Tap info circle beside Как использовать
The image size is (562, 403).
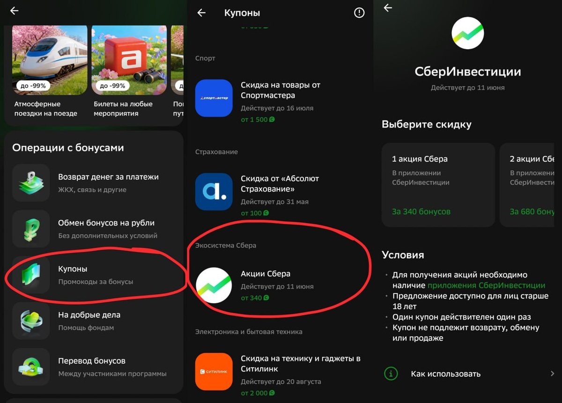click(391, 373)
